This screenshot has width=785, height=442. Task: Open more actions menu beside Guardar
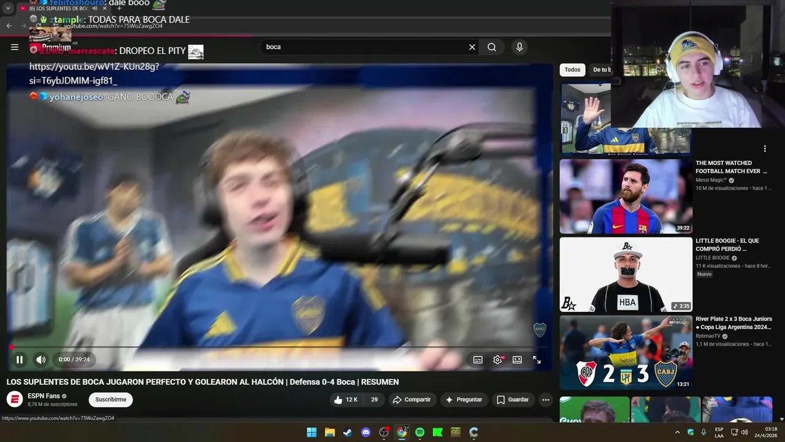click(545, 400)
